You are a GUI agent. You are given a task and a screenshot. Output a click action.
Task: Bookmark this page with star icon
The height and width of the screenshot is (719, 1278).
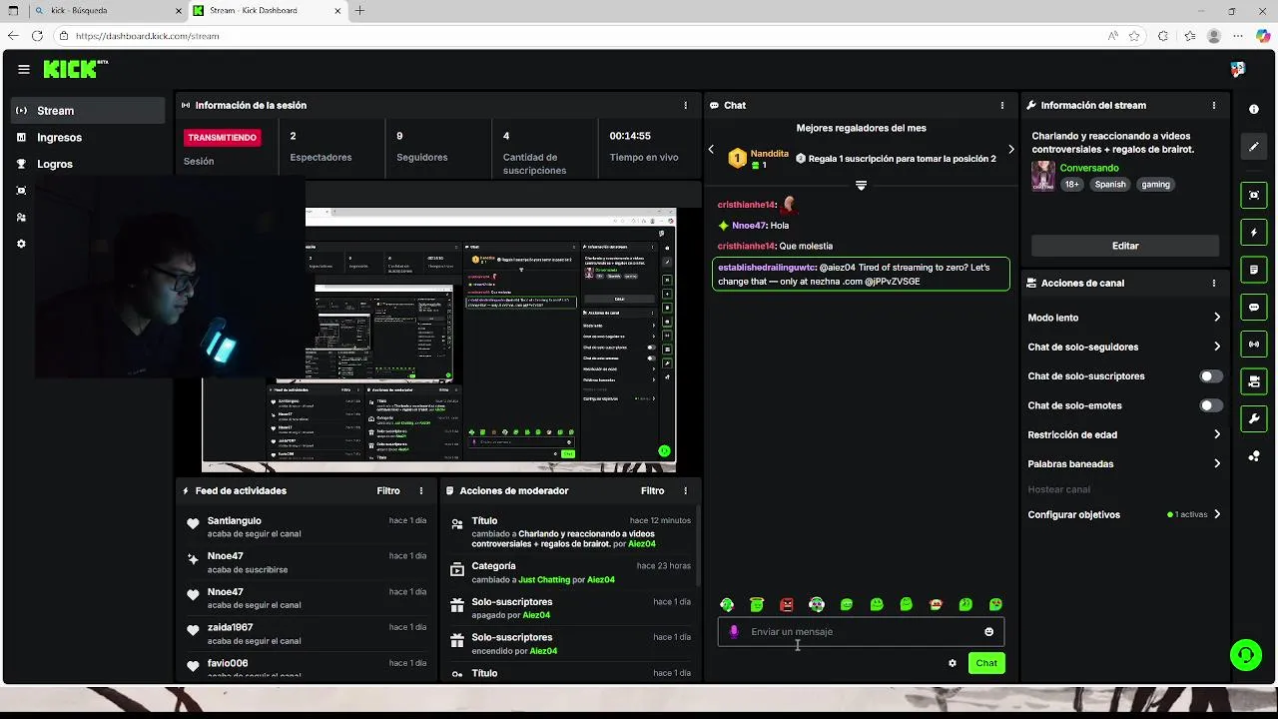click(1134, 36)
